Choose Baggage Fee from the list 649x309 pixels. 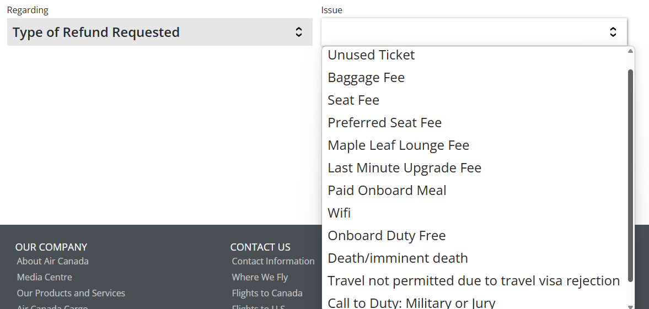coord(366,78)
